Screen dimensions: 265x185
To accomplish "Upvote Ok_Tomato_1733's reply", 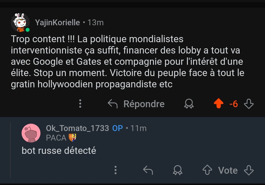I will pos(207,170).
